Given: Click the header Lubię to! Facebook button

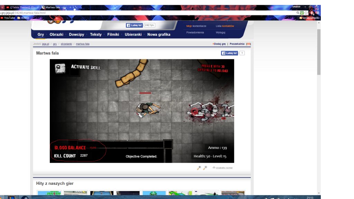Looking at the screenshot, I should point(134,25).
